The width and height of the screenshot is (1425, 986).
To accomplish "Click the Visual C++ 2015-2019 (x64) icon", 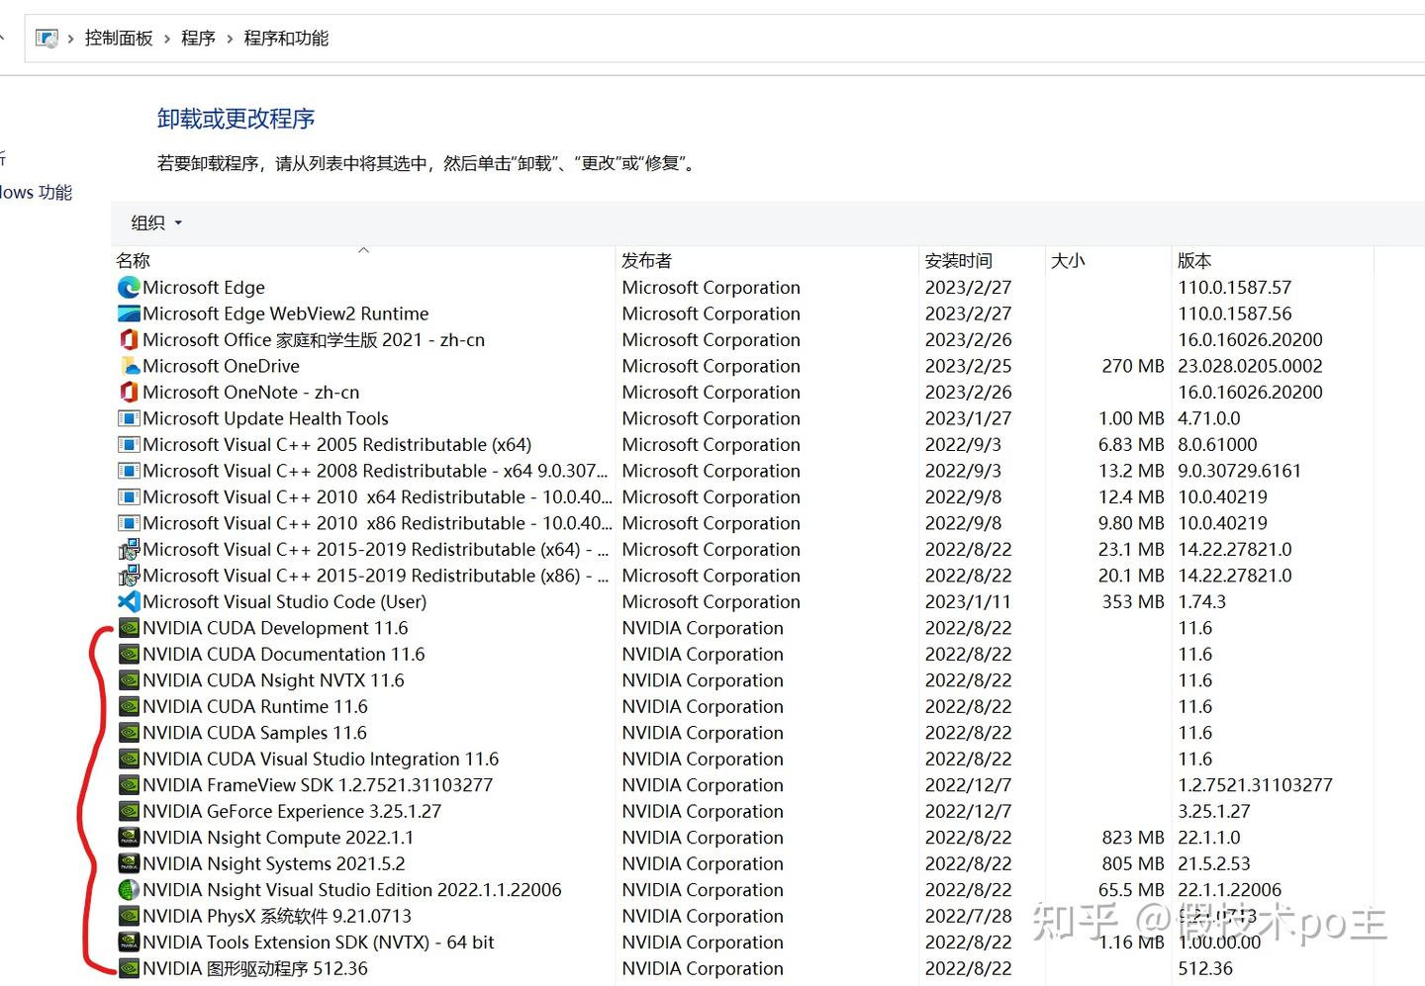I will tap(129, 550).
